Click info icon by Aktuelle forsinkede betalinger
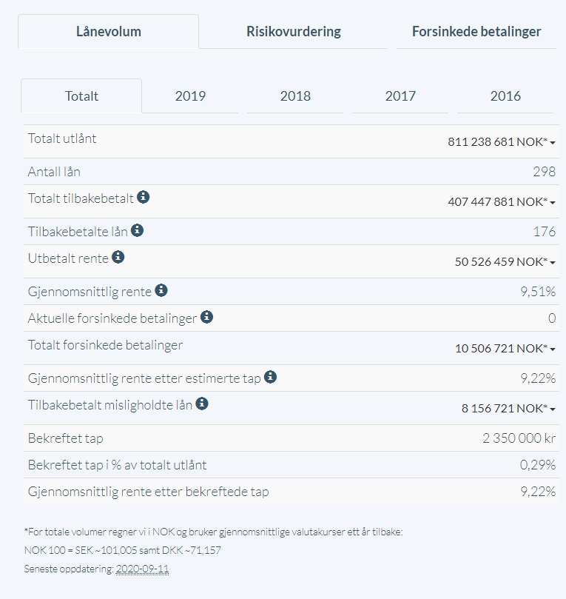The width and height of the screenshot is (566, 599). (x=206, y=317)
